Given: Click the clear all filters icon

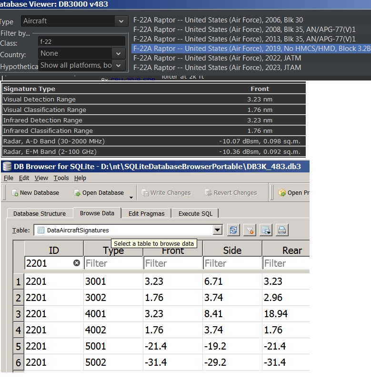Looking at the screenshot, I should (250, 230).
